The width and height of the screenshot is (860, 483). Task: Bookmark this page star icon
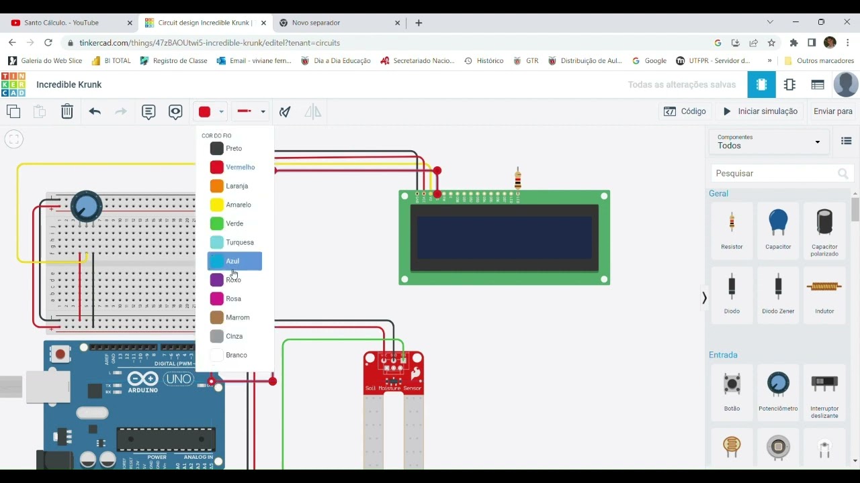tap(771, 43)
